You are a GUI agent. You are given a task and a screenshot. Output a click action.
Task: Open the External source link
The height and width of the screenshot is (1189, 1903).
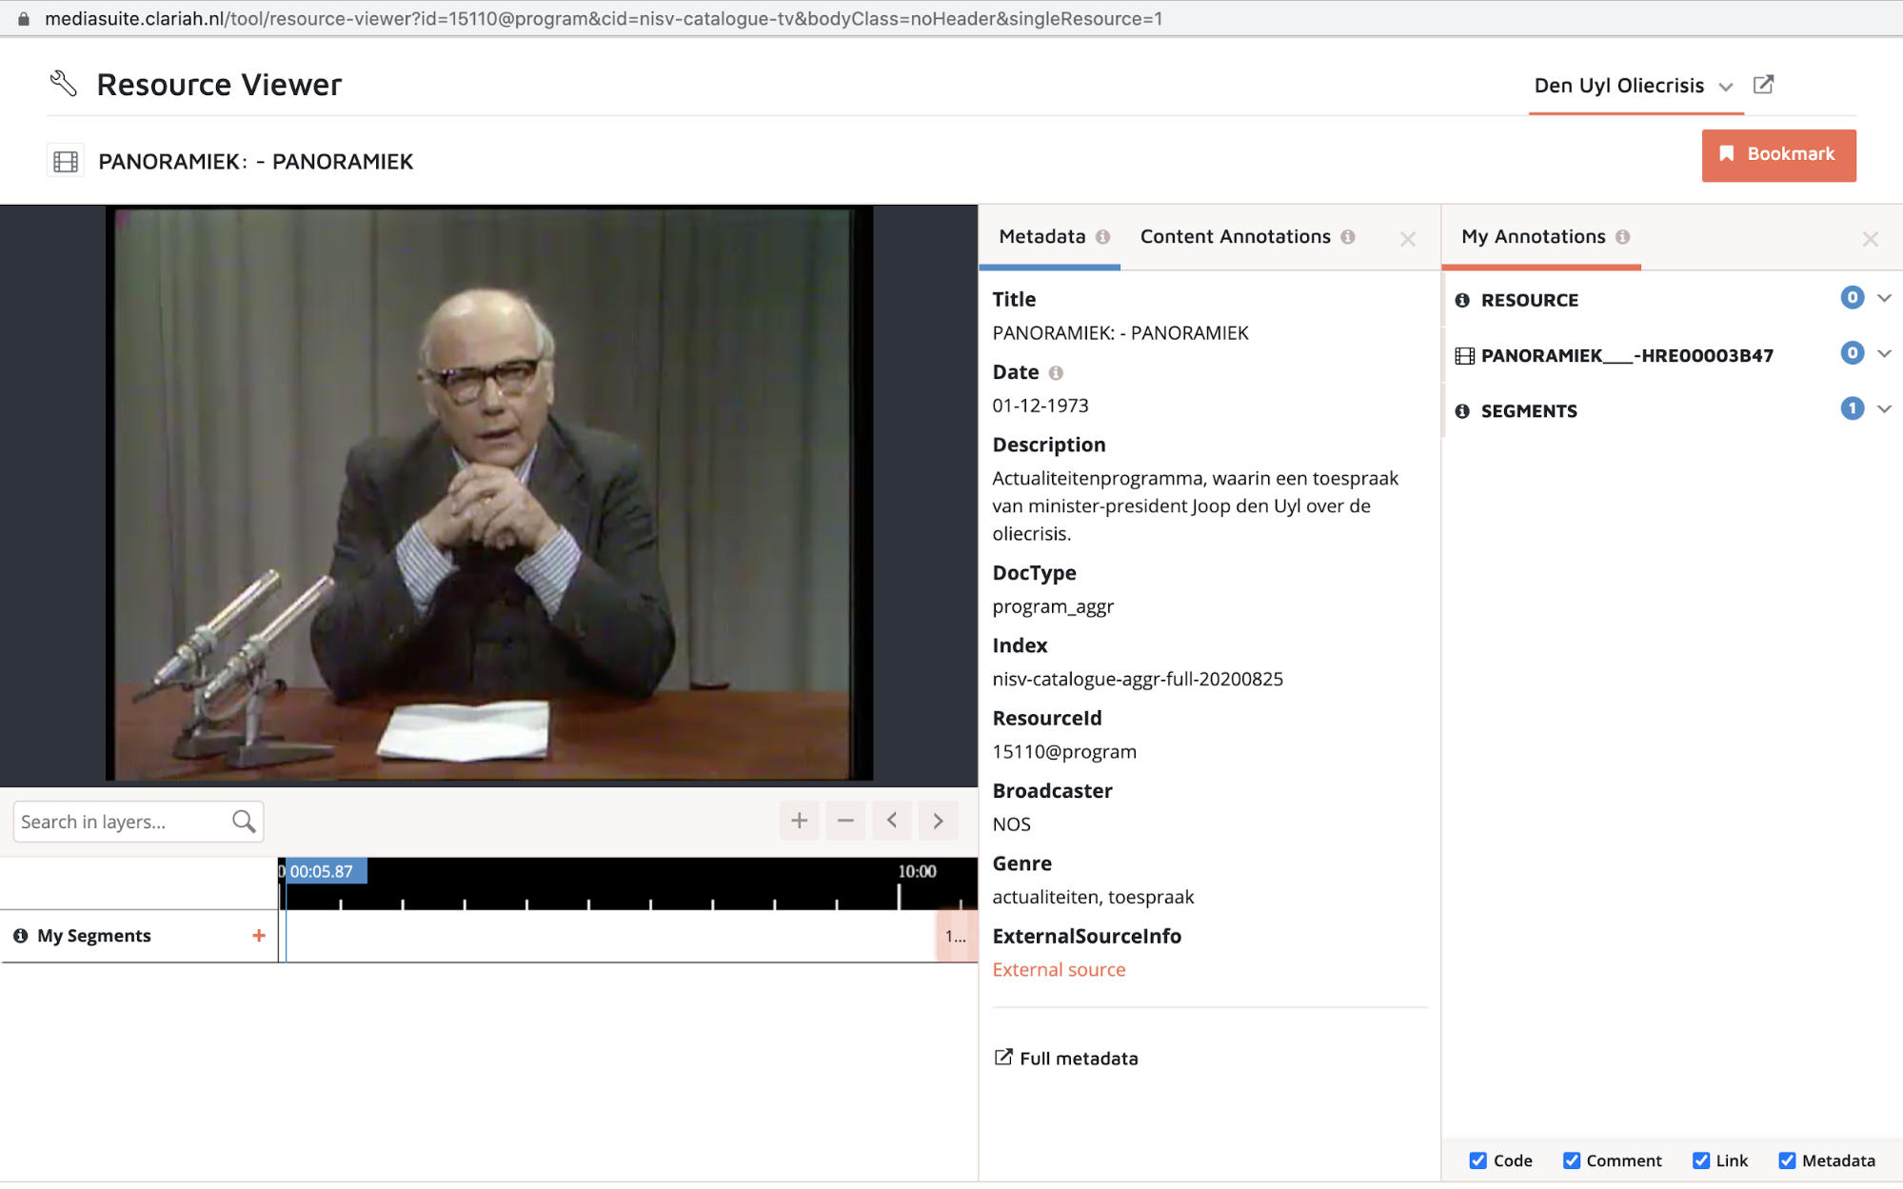pos(1059,970)
